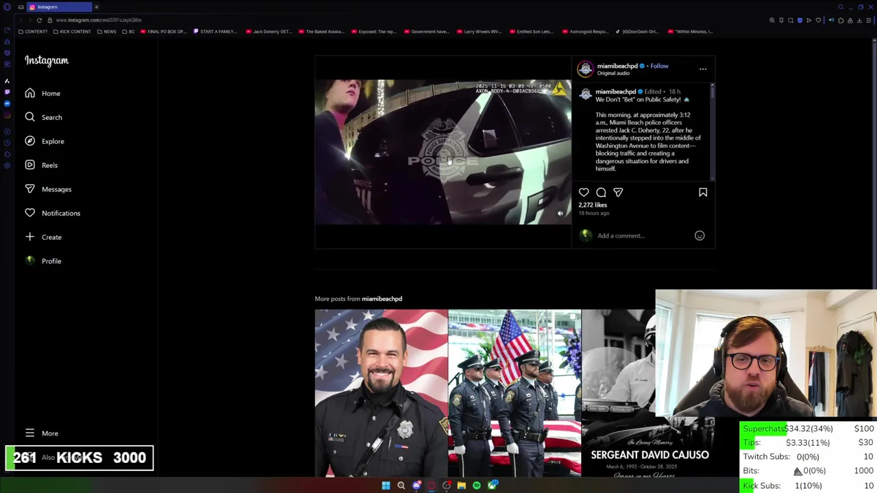Click heart bookmark icon in toolbar

tap(818, 21)
